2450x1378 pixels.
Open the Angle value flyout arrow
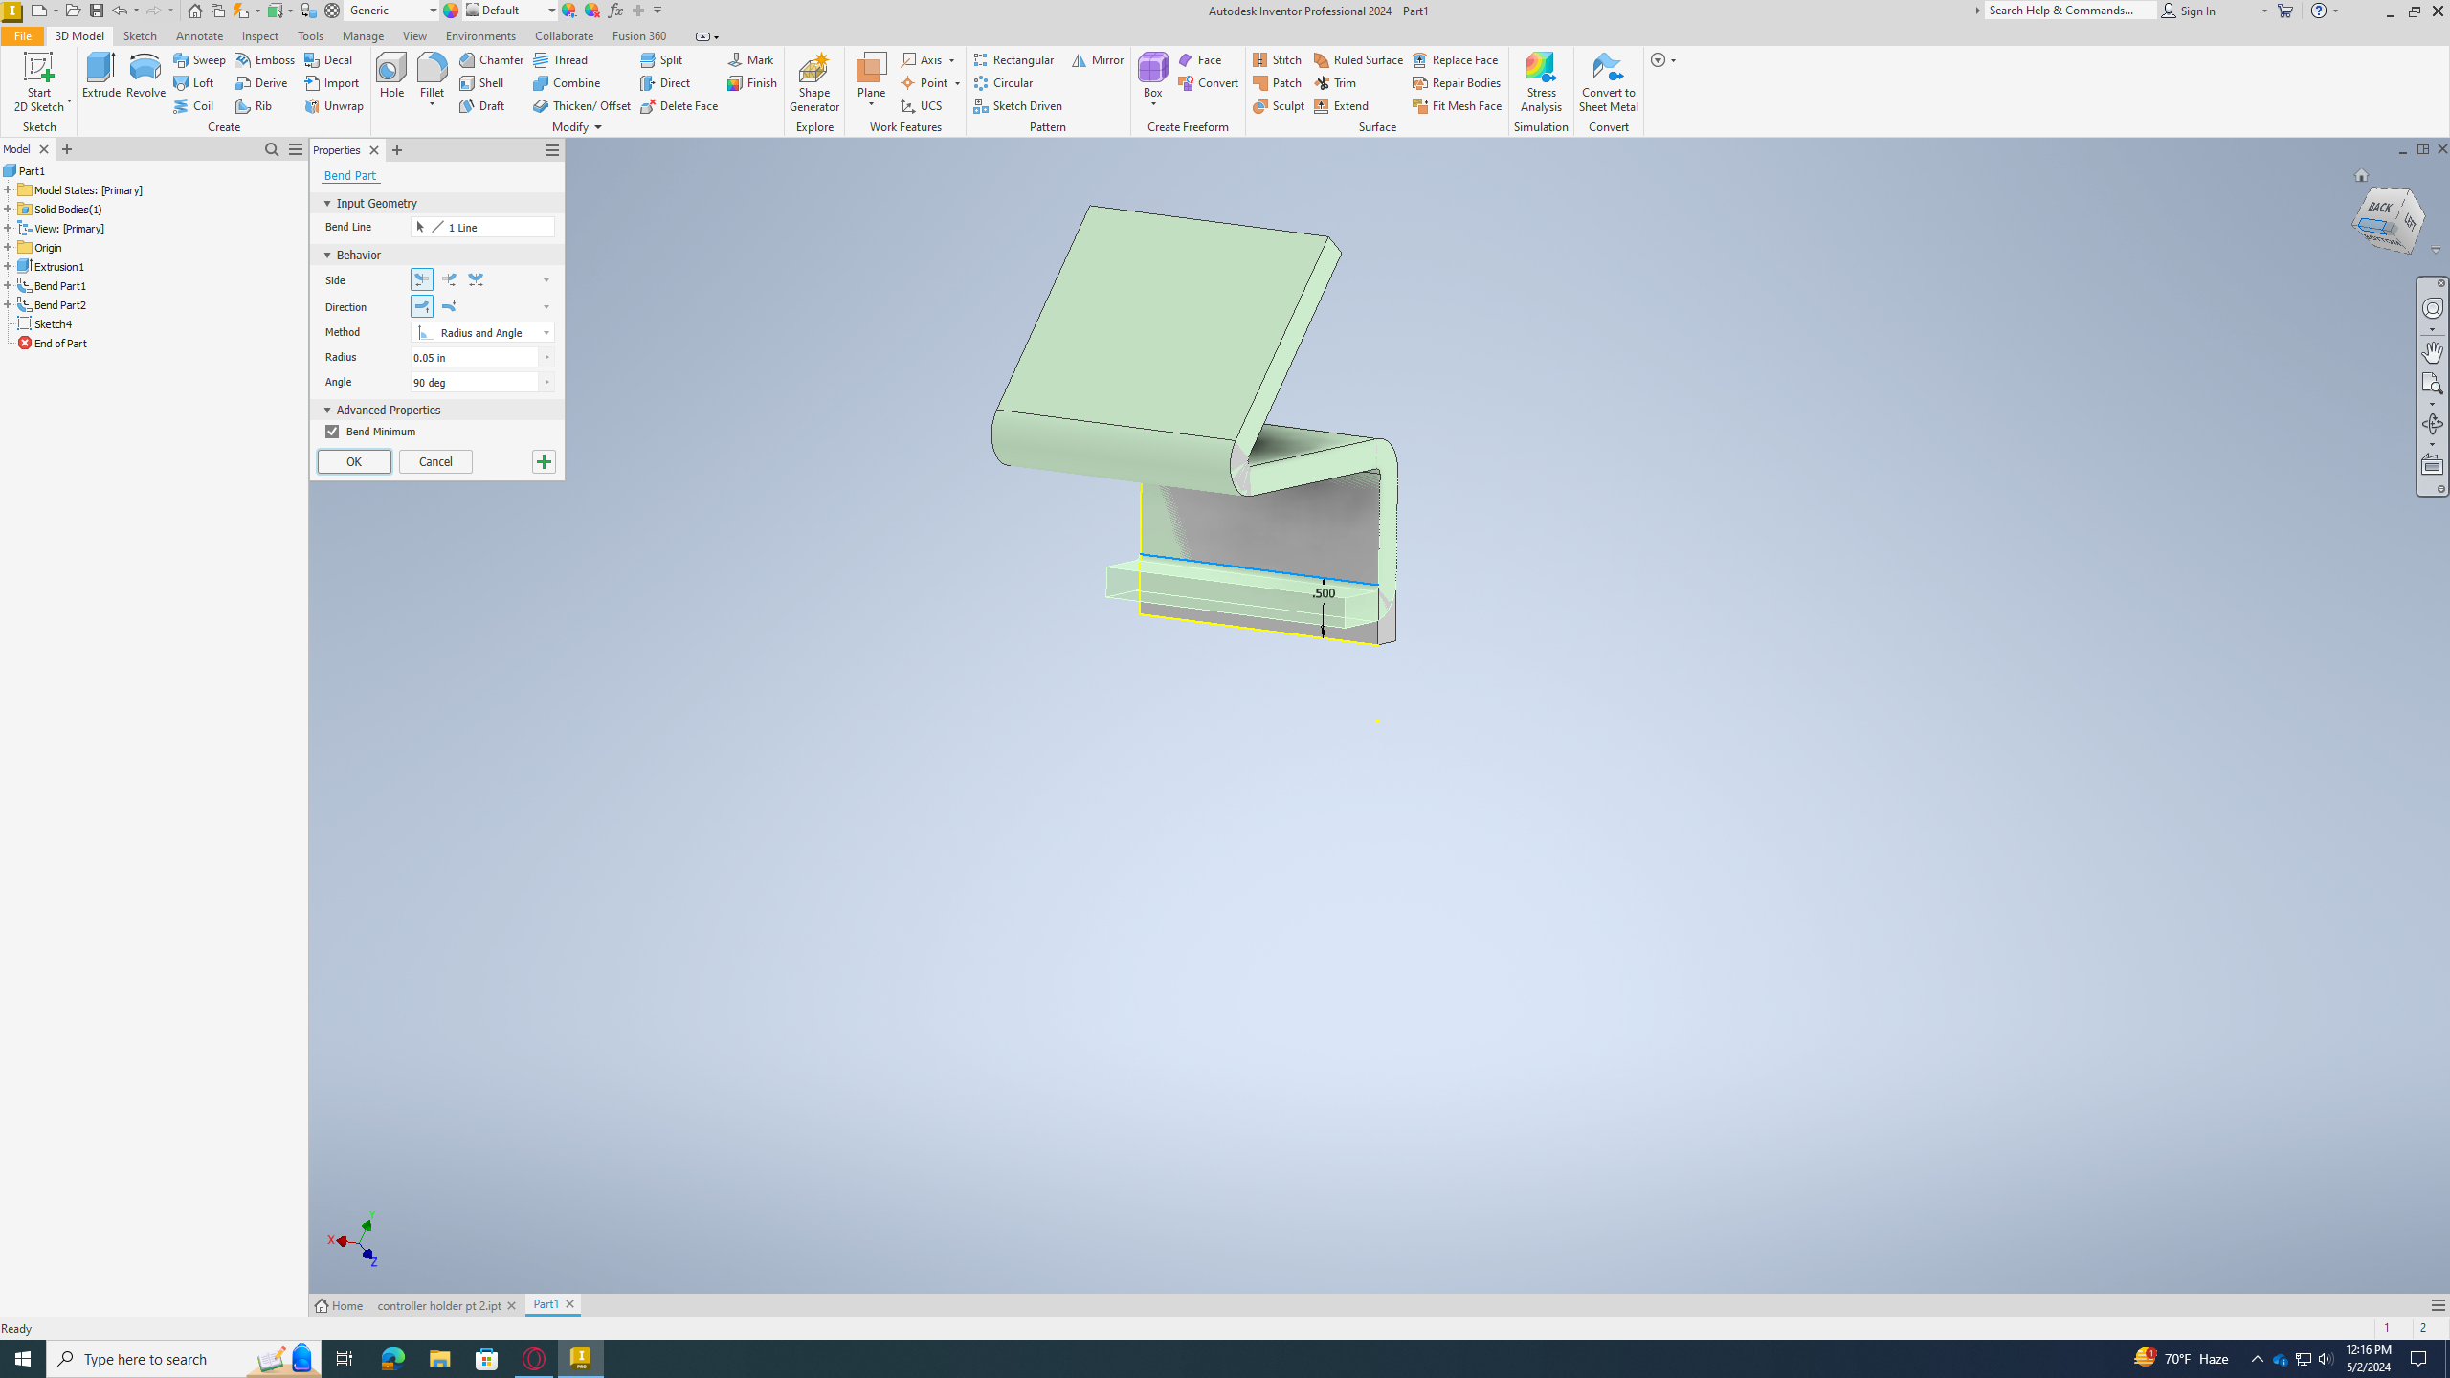pyautogui.click(x=546, y=382)
